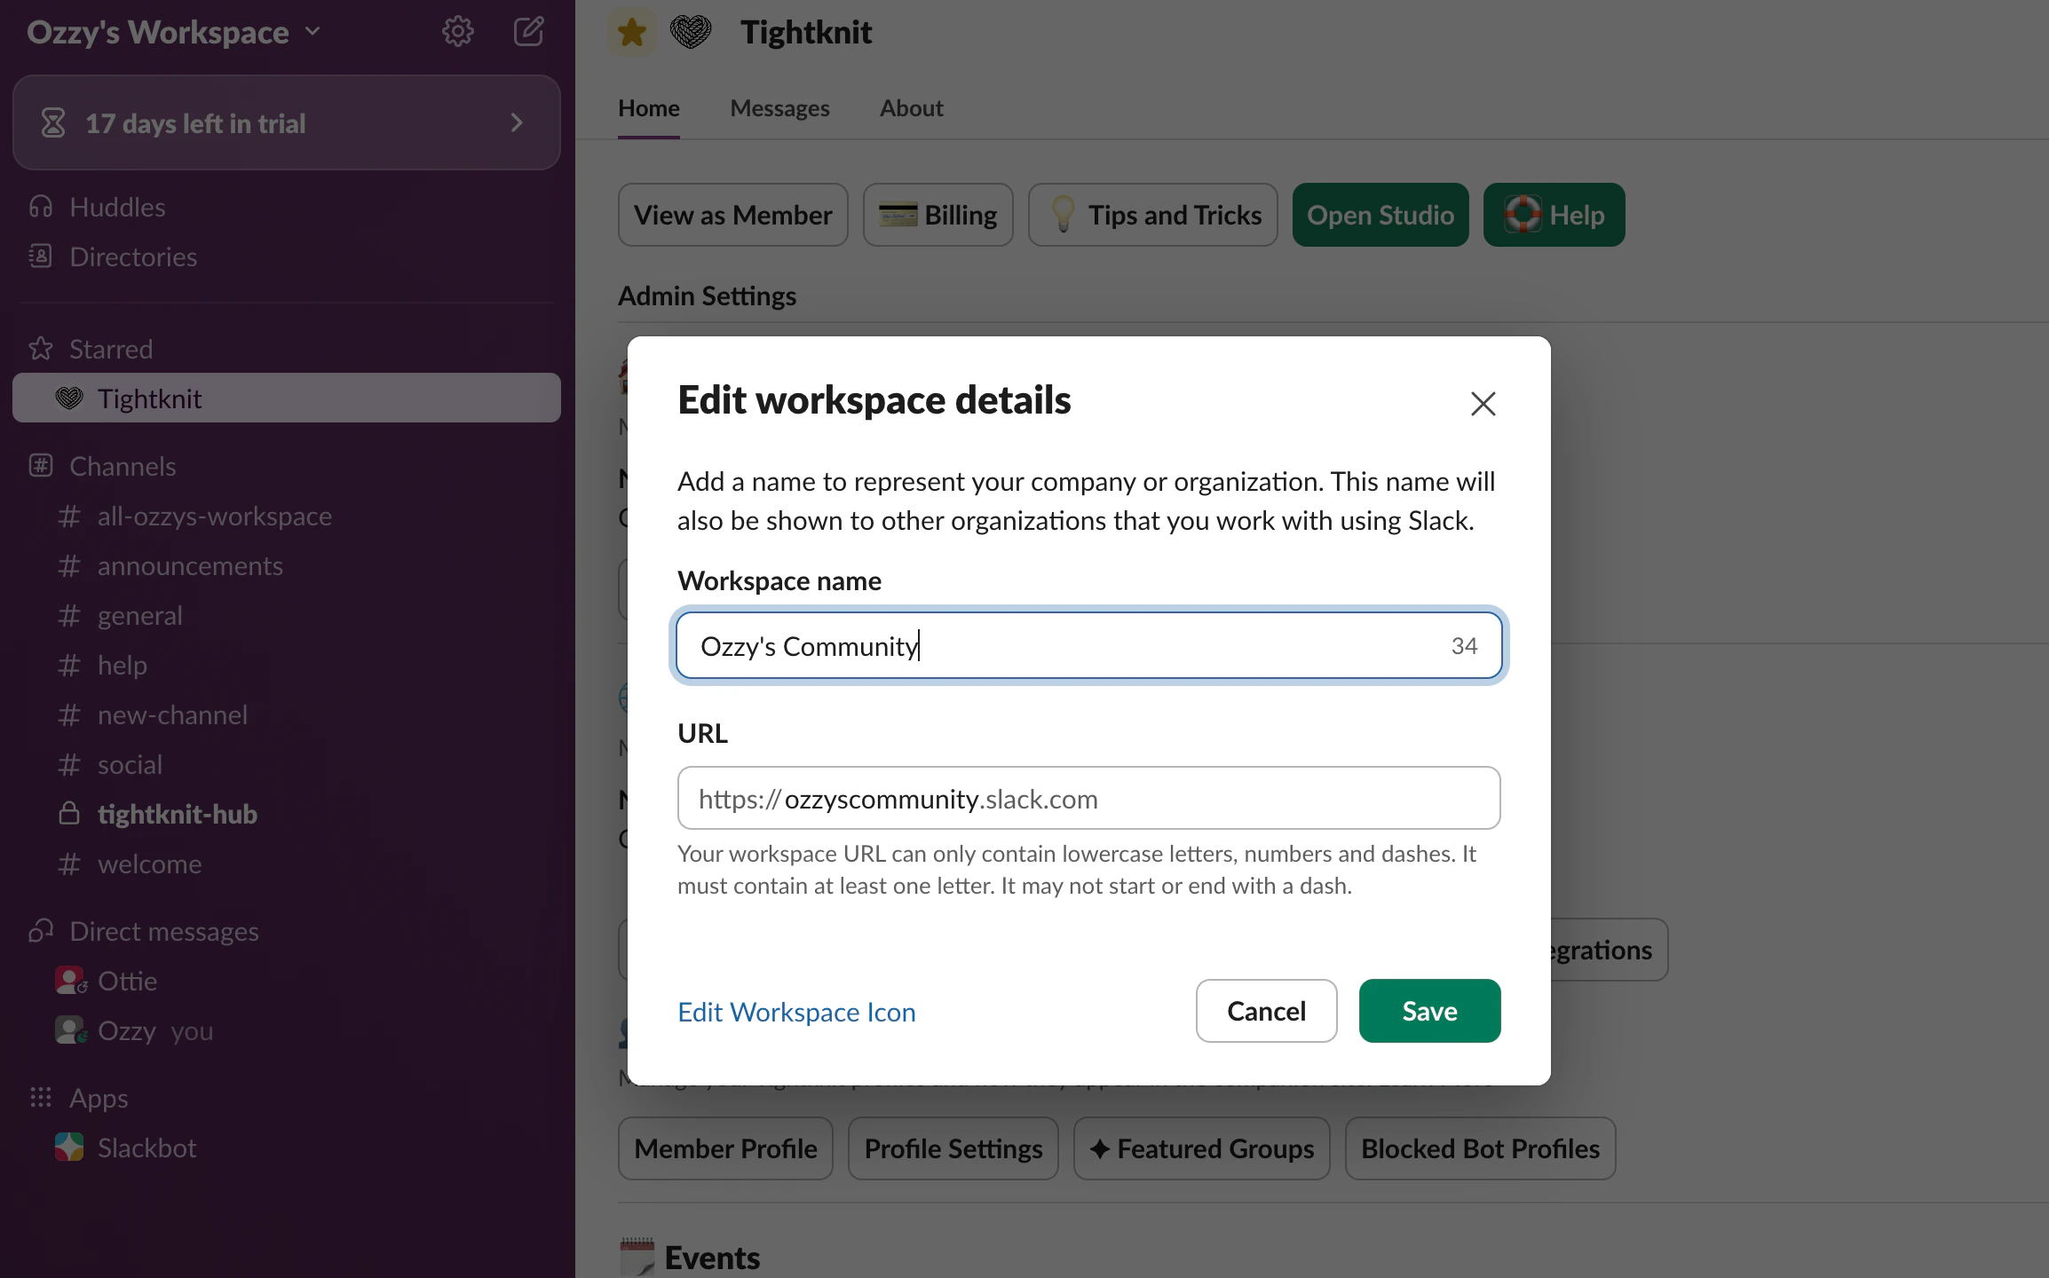Expand the trial banner details chevron
The height and width of the screenshot is (1278, 2049).
pyautogui.click(x=518, y=122)
